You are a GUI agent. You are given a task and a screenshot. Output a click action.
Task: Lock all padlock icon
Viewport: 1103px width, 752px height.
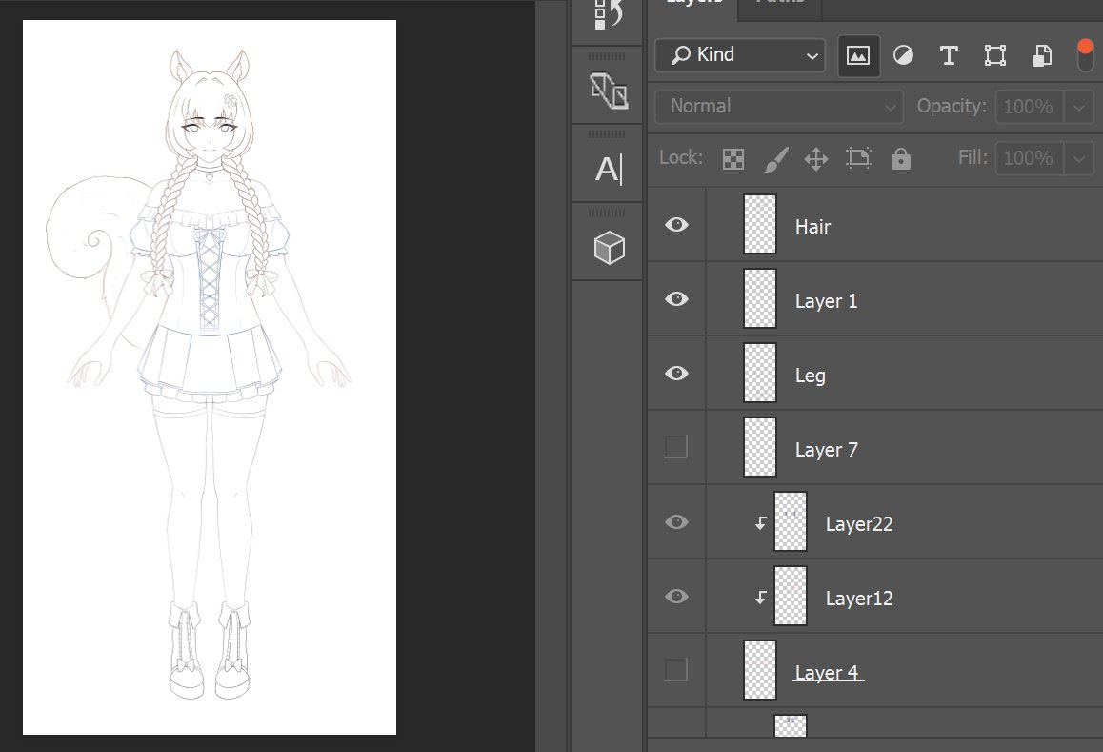[900, 158]
